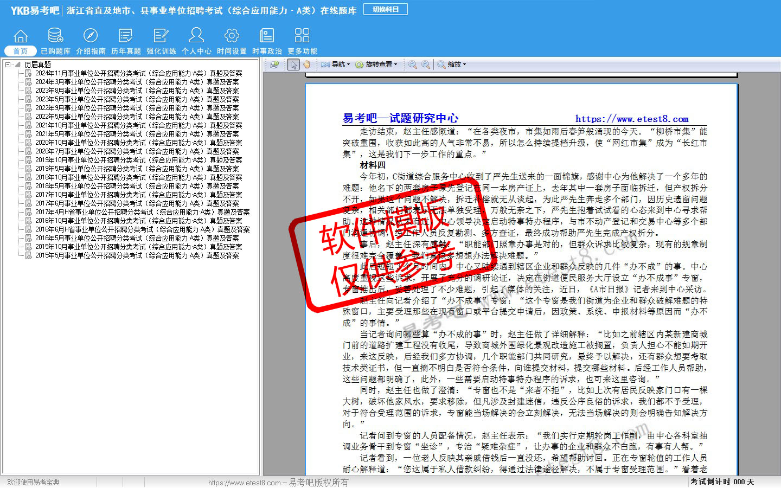Open the 2024年11月 exam paper entry
The width and height of the screenshot is (781, 488).
coord(138,73)
